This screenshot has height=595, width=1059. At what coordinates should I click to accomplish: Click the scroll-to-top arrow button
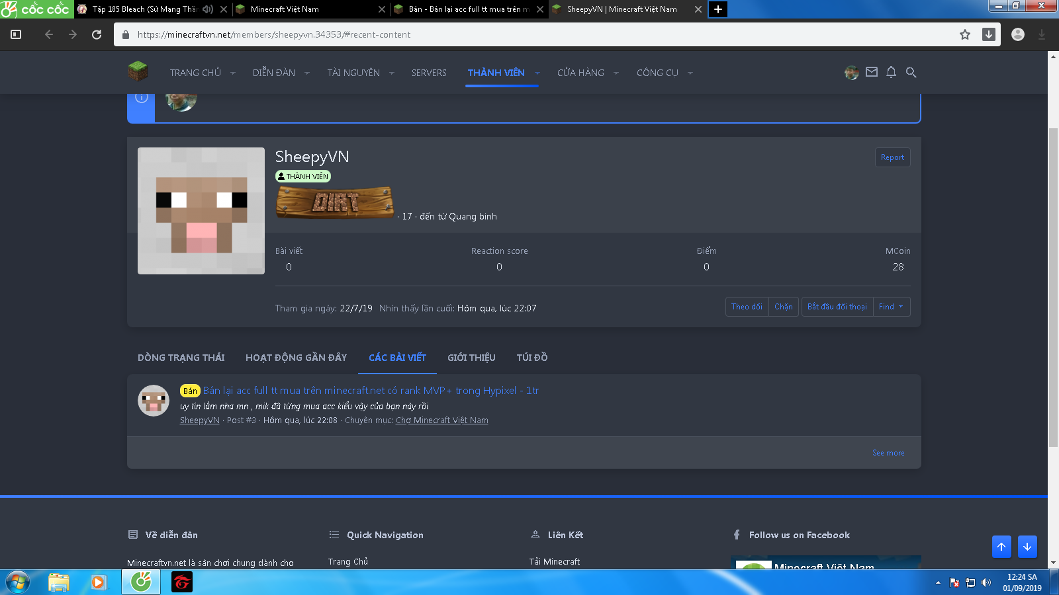(1001, 547)
